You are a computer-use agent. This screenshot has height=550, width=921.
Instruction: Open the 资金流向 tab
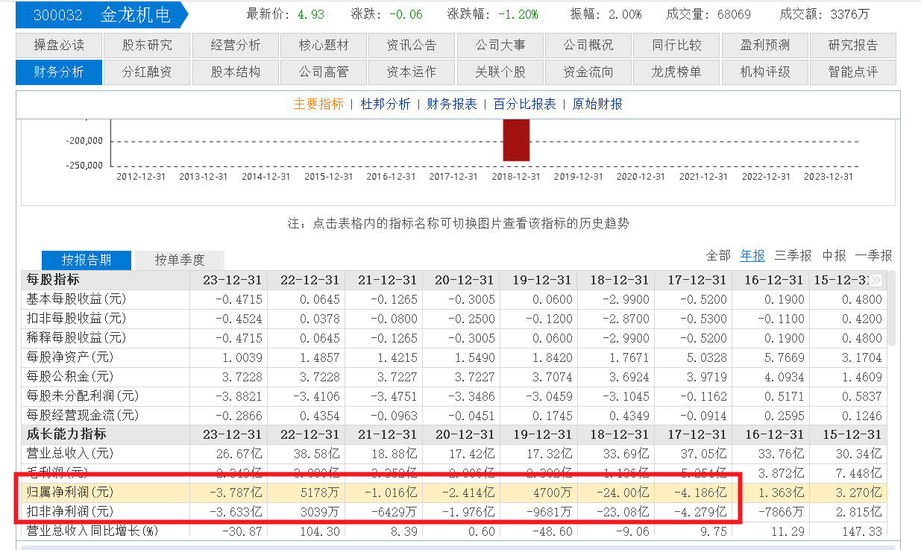pos(588,72)
